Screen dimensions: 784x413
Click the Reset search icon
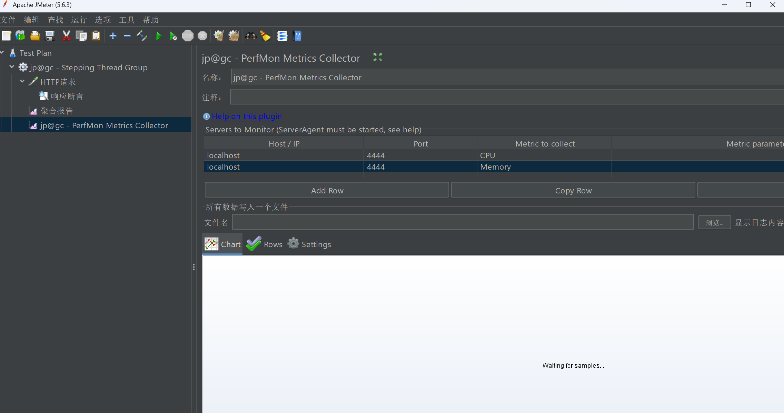coord(265,36)
